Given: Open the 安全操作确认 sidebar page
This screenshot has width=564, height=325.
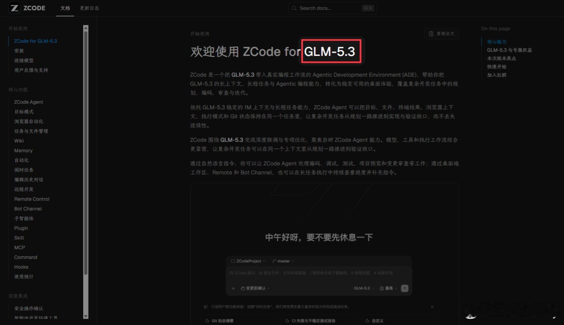Looking at the screenshot, I should [29, 309].
